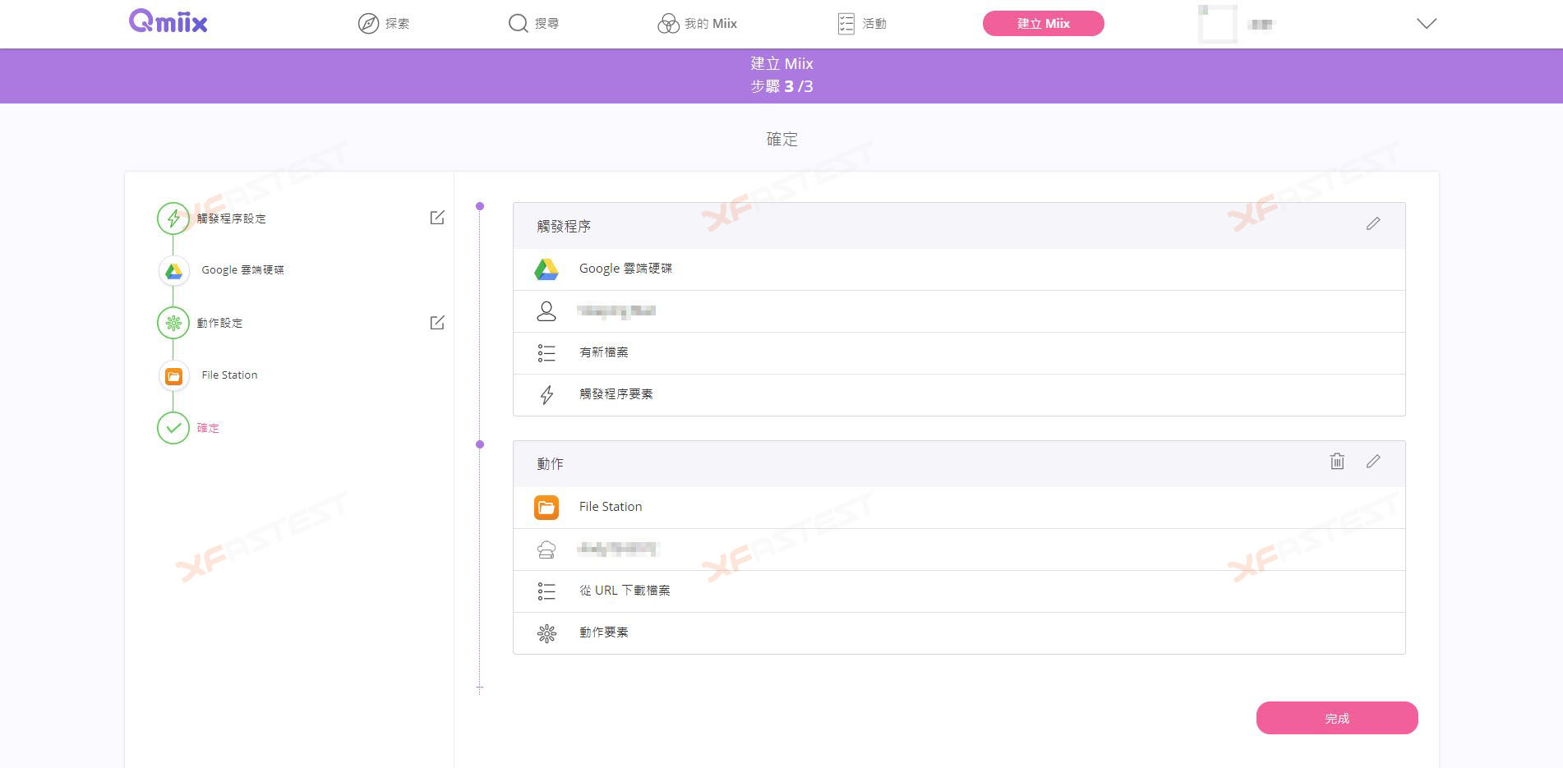The height and width of the screenshot is (768, 1563).
Task: Click the lightning icon beside 觸發程序要素
Action: point(546,395)
